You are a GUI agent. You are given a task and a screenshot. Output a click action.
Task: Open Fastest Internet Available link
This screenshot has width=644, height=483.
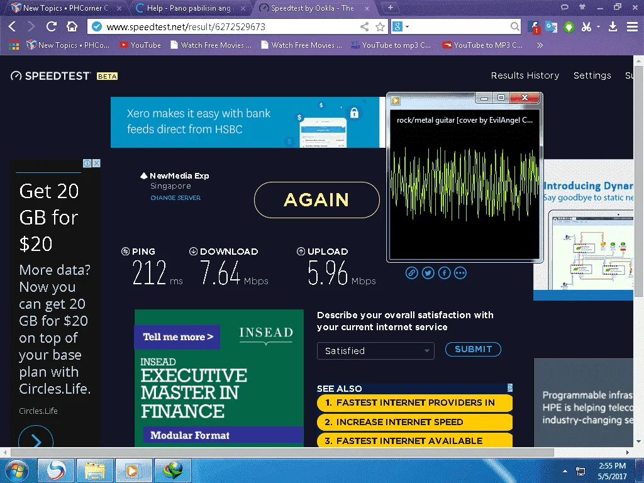point(415,440)
